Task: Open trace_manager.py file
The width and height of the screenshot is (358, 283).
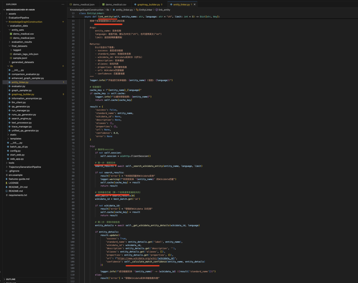Action: point(22,127)
